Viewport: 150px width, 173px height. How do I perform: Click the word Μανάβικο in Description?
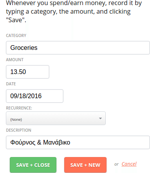tap(56, 143)
